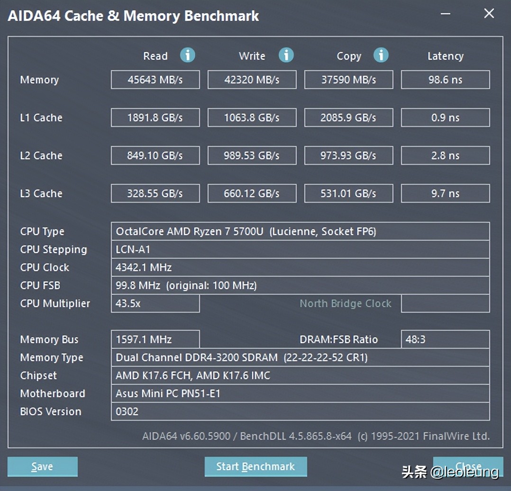Select the Memory Read result of 45643 MB/s
The image size is (511, 491).
tap(155, 80)
